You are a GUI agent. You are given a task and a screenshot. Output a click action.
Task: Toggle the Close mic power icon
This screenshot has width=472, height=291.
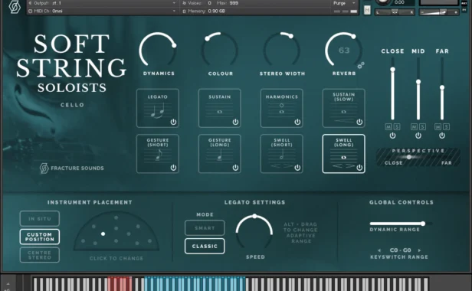coord(392,136)
